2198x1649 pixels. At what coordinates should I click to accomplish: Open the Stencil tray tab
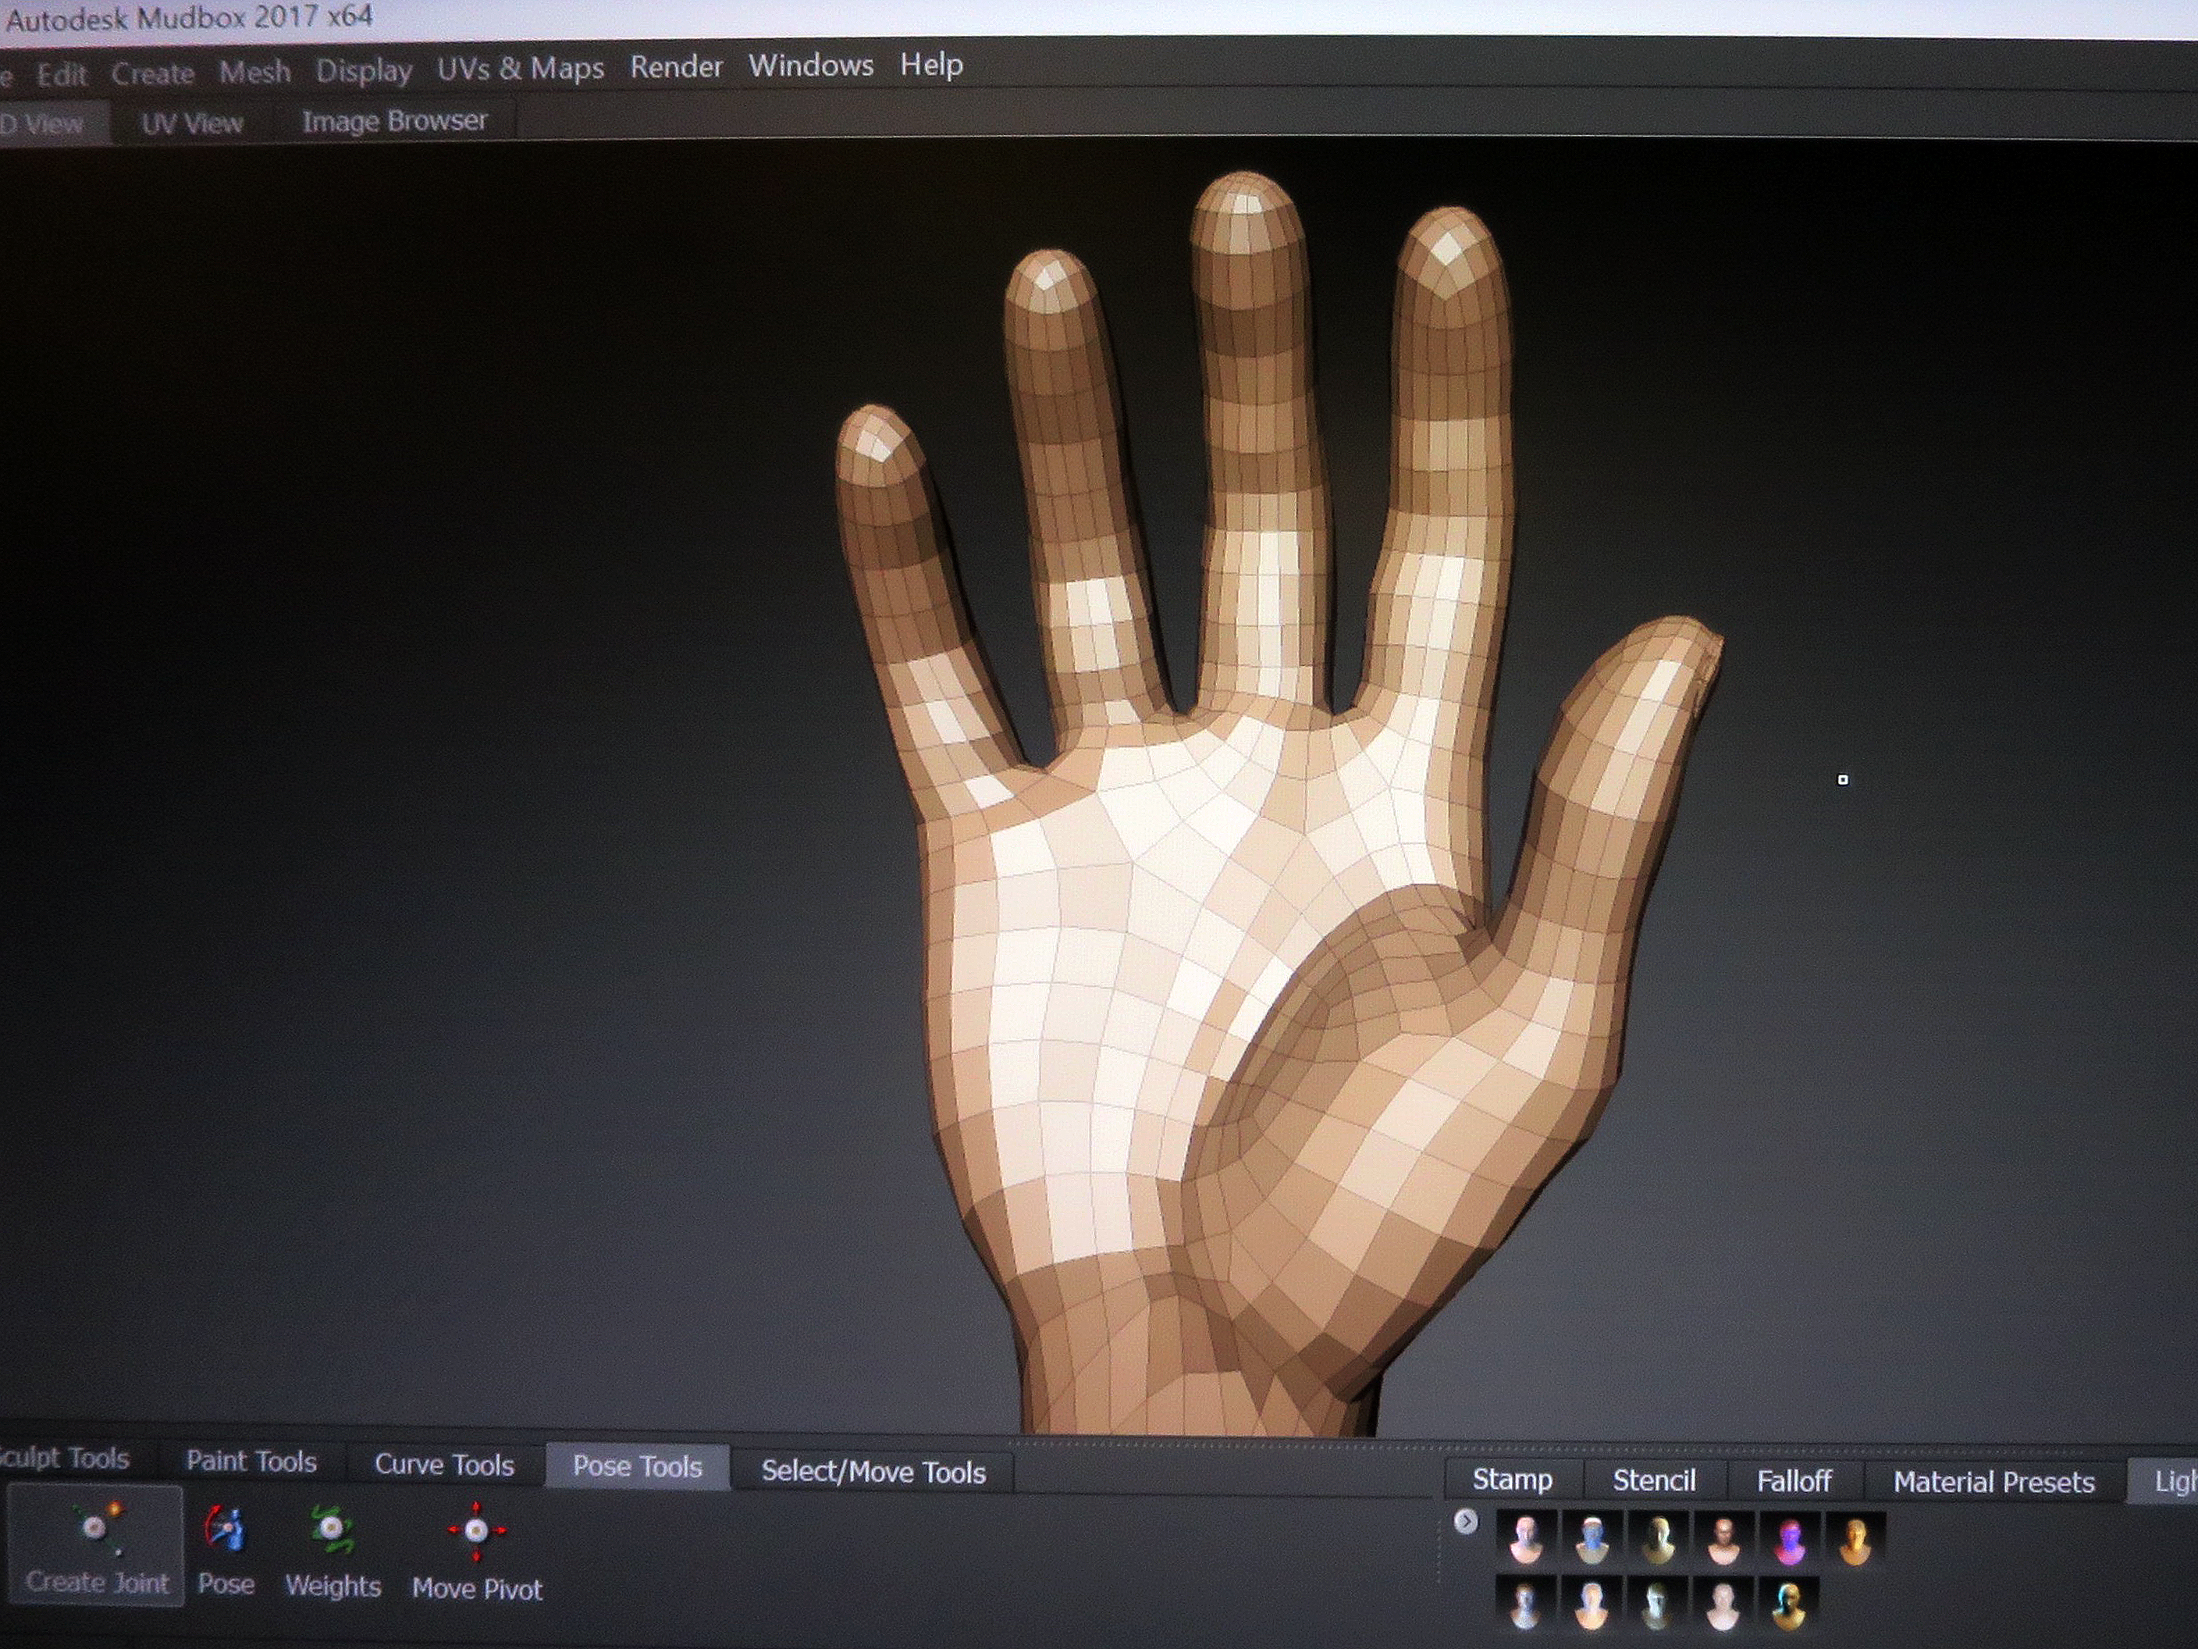tap(1653, 1481)
